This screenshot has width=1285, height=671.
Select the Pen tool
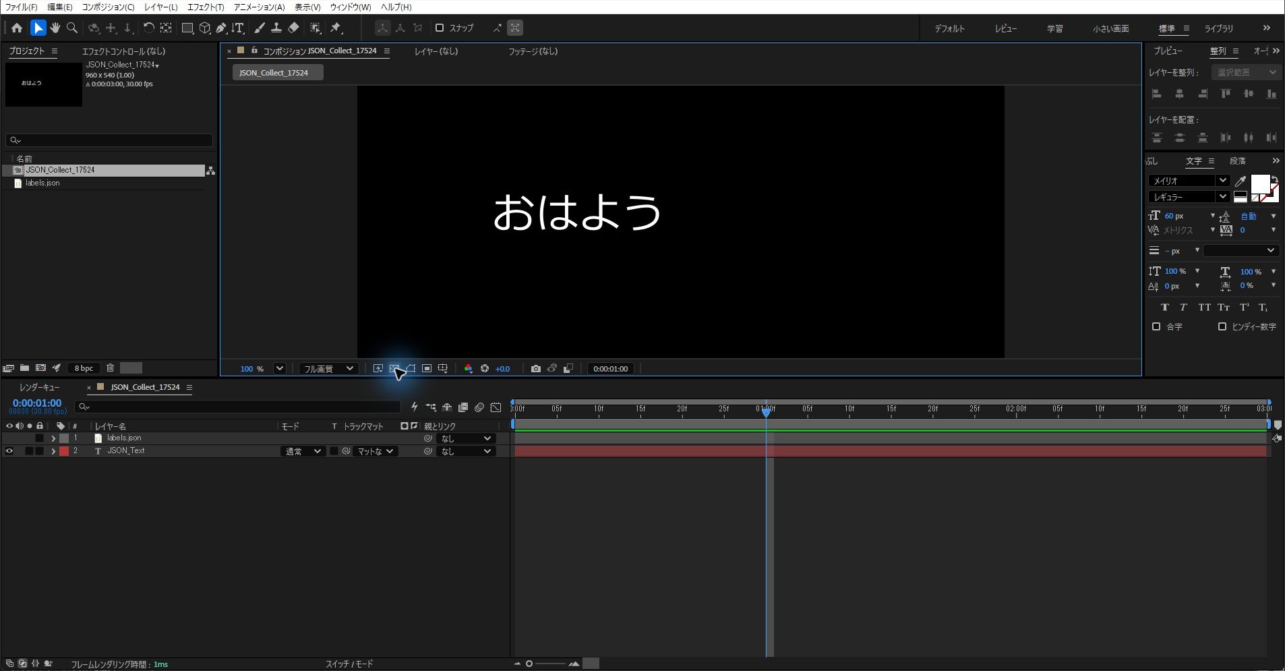pos(221,28)
